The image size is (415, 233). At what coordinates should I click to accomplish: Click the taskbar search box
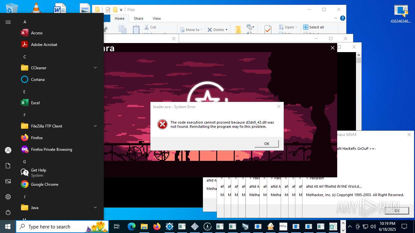click(x=63, y=227)
